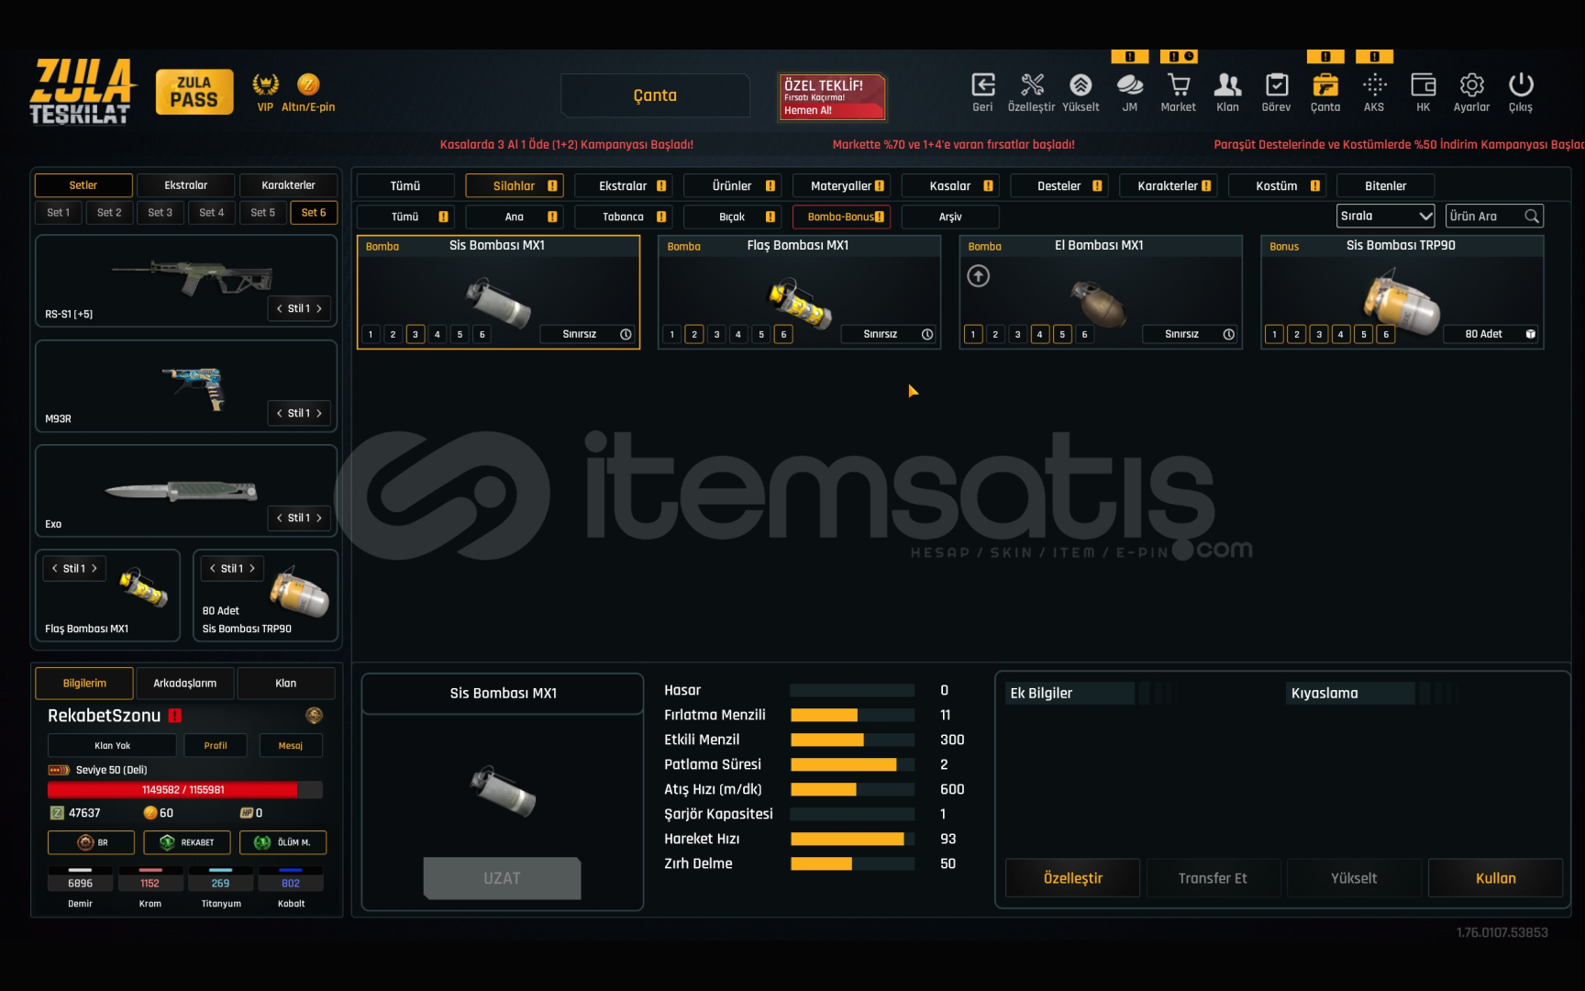Next style arrow for RS-S1 [+5]

319,308
